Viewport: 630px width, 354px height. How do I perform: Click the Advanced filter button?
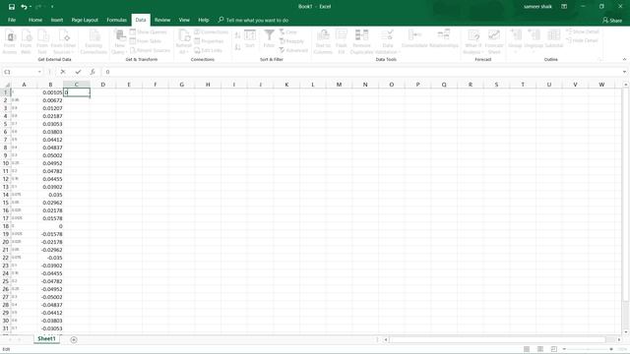pyautogui.click(x=293, y=50)
